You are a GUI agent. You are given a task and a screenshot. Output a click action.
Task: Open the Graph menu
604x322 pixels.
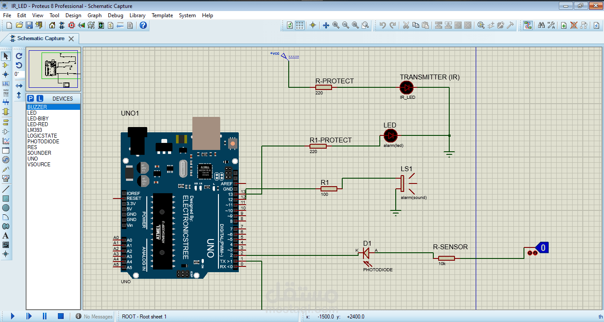(x=95, y=15)
